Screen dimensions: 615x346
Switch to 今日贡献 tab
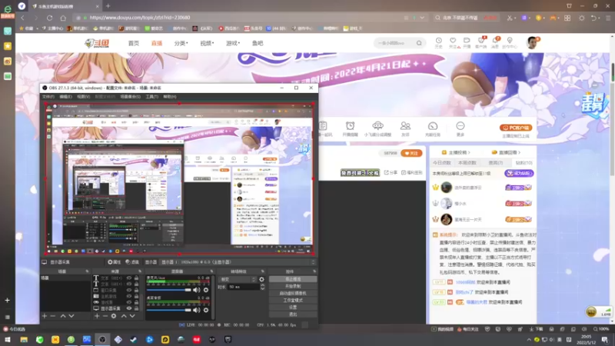click(442, 162)
